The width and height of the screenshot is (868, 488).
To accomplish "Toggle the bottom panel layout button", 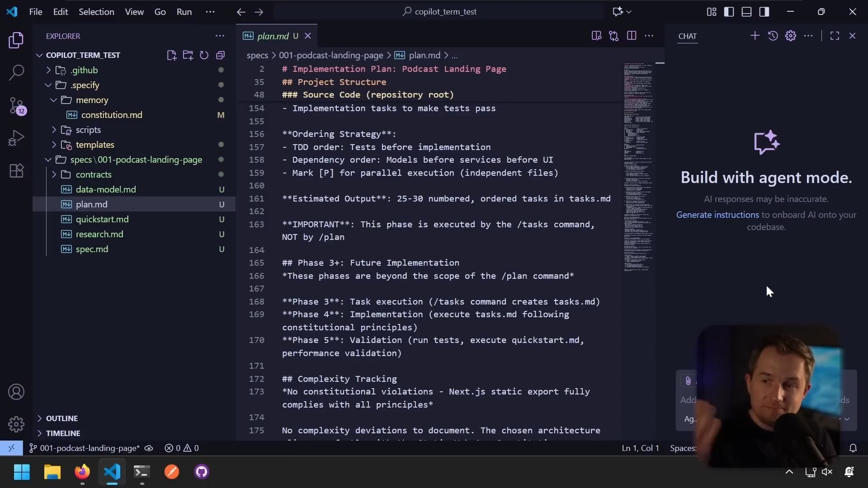I will [x=746, y=12].
